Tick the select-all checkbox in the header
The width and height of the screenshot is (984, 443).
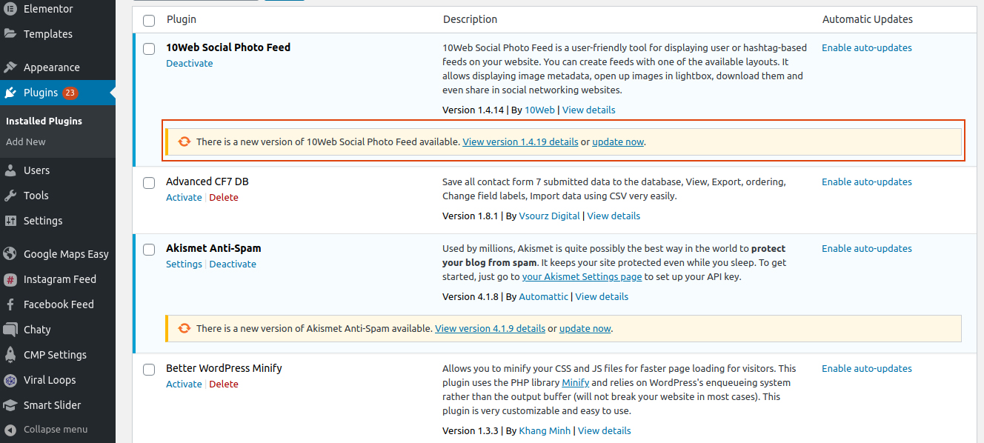pyautogui.click(x=149, y=20)
